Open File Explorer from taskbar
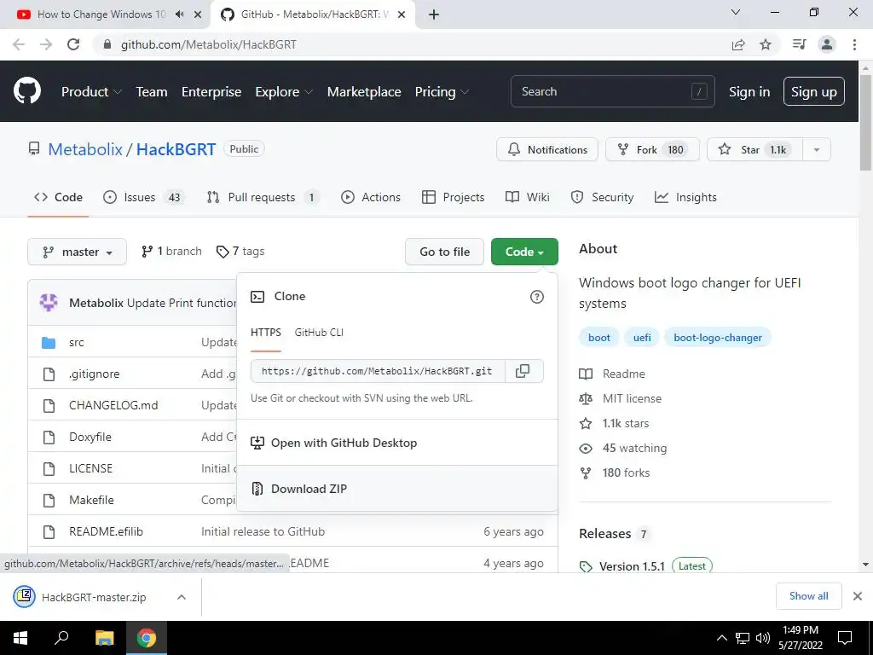This screenshot has width=873, height=655. click(x=104, y=638)
